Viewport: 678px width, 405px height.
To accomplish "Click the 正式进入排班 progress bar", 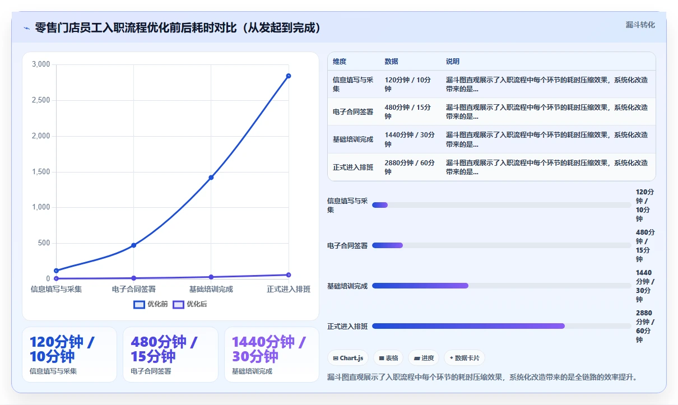I will [501, 326].
